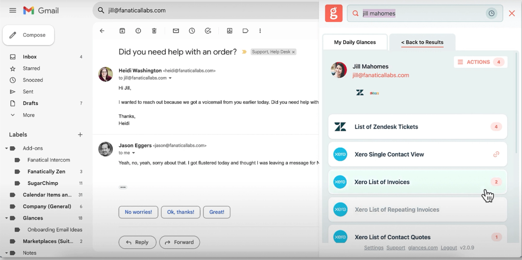The image size is (522, 260).
Task: Click Jason Eggers' avatar
Action: click(106, 149)
